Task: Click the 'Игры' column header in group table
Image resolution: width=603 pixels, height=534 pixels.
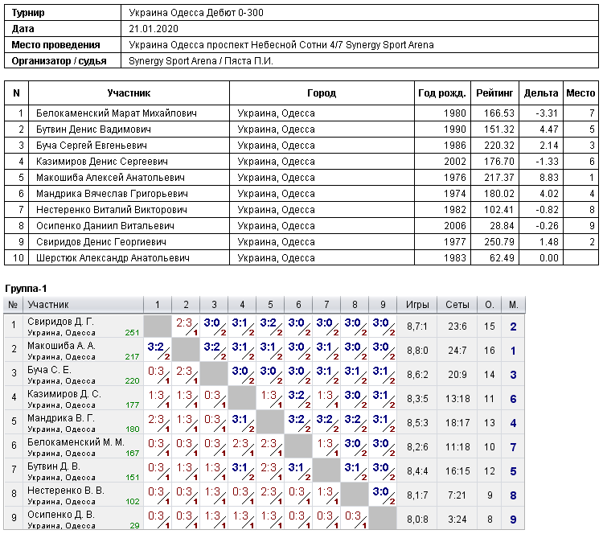Action: click(417, 305)
